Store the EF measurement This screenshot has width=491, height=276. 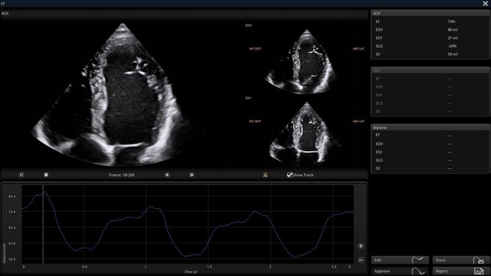[460, 260]
